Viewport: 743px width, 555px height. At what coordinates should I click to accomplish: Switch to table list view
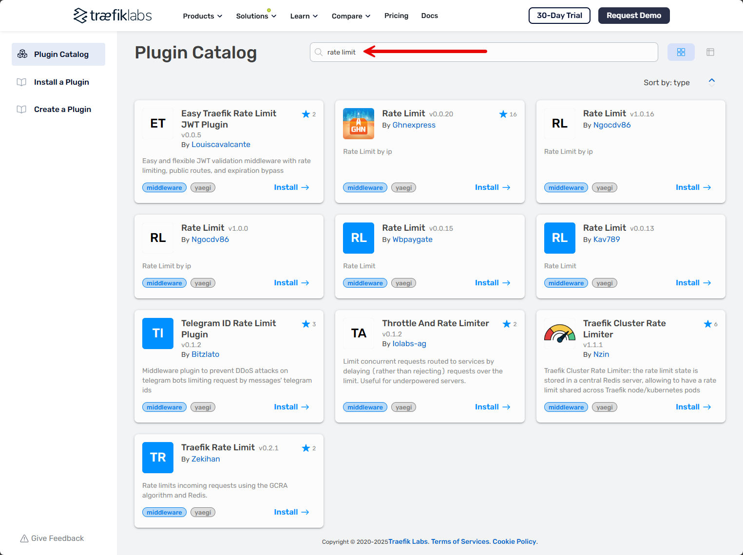710,52
